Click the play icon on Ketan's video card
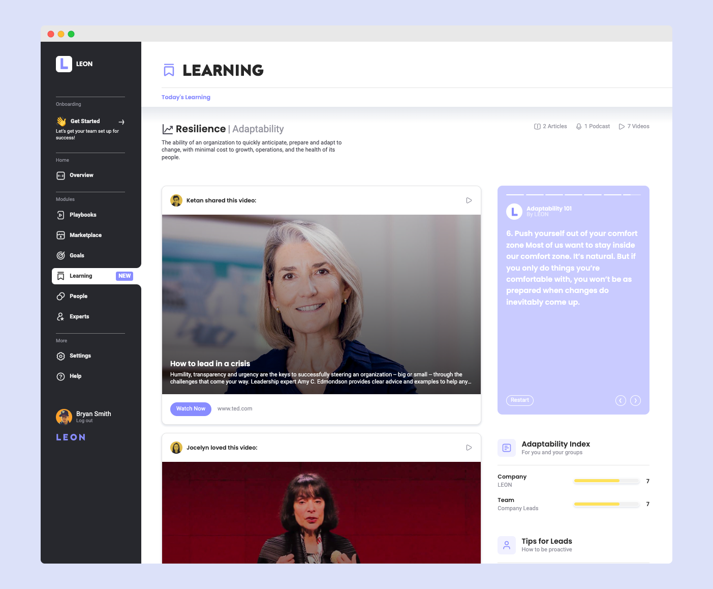This screenshot has height=589, width=713. (469, 200)
